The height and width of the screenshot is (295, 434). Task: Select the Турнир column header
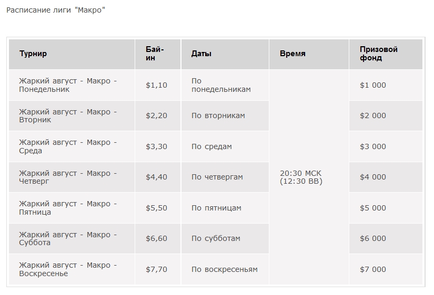[x=72, y=54]
